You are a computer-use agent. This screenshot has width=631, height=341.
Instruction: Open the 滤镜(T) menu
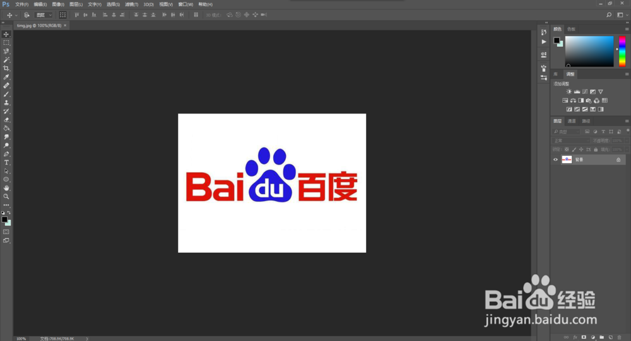pyautogui.click(x=132, y=4)
